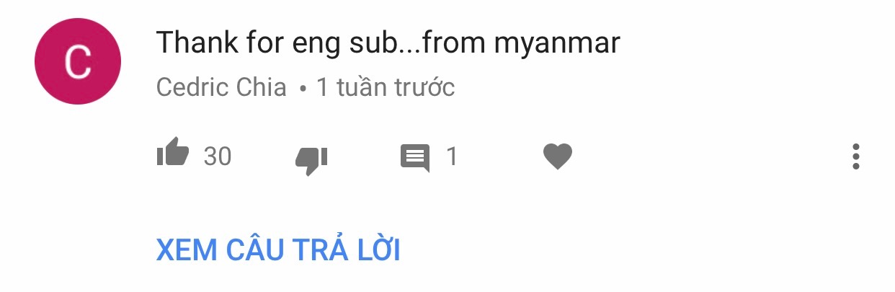The image size is (895, 292).
Task: Dislike the comment with thumbs down icon
Action: pyautogui.click(x=311, y=160)
